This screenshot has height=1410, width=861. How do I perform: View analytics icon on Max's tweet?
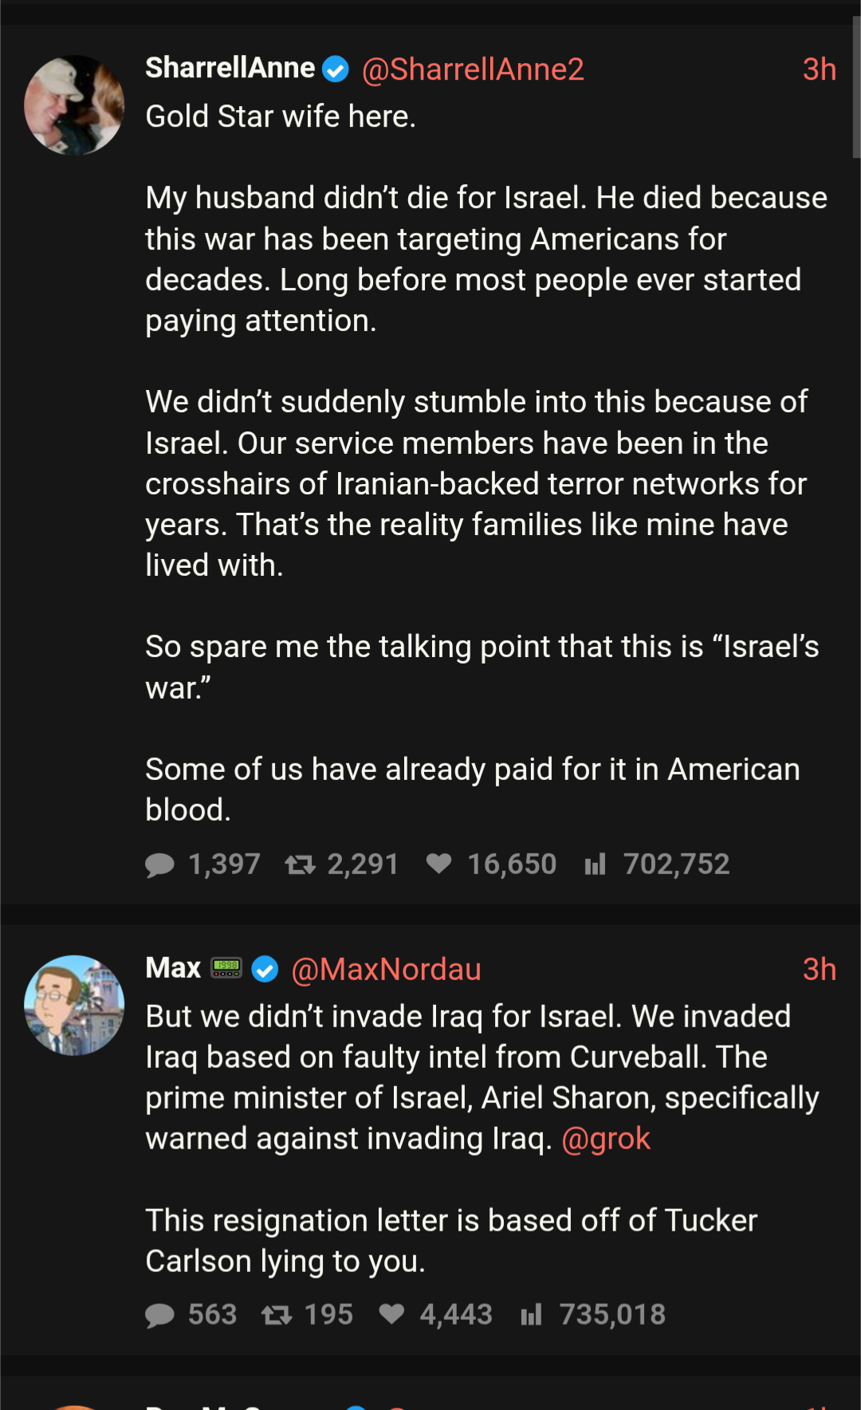[x=531, y=1315]
